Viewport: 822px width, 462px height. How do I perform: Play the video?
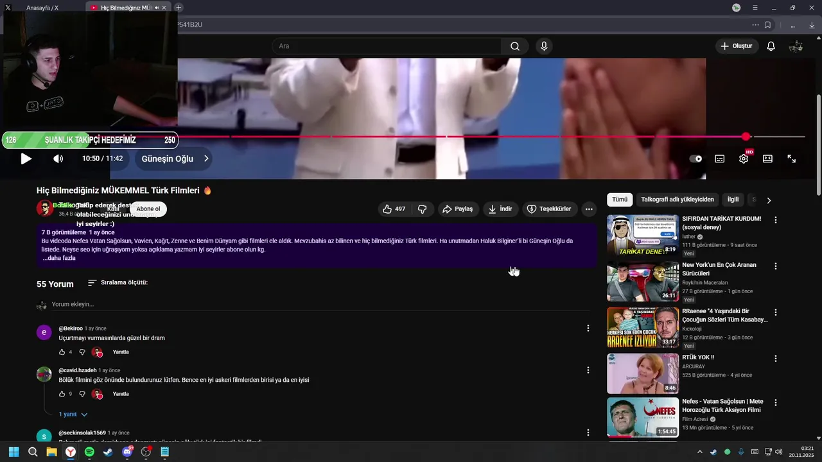[26, 158]
